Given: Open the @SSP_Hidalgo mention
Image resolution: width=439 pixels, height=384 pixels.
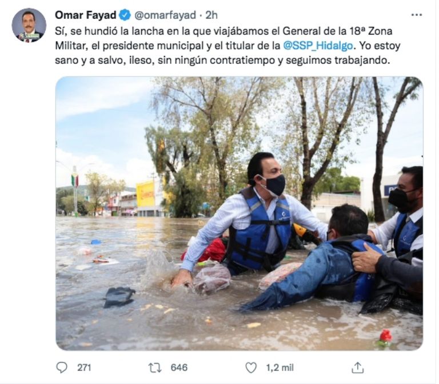Looking at the screenshot, I should click(x=318, y=46).
